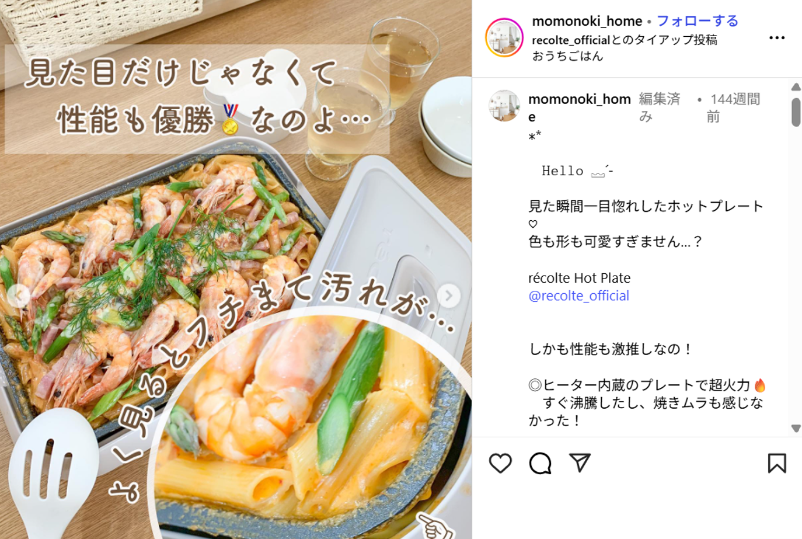
Task: Click the caption scrollbar thumb
Action: click(x=796, y=112)
